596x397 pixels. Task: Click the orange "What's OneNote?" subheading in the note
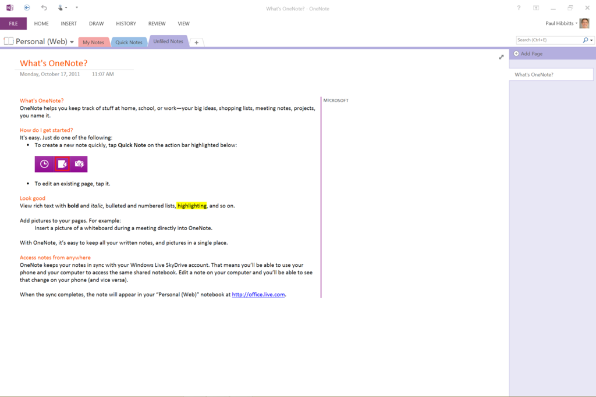pos(42,101)
